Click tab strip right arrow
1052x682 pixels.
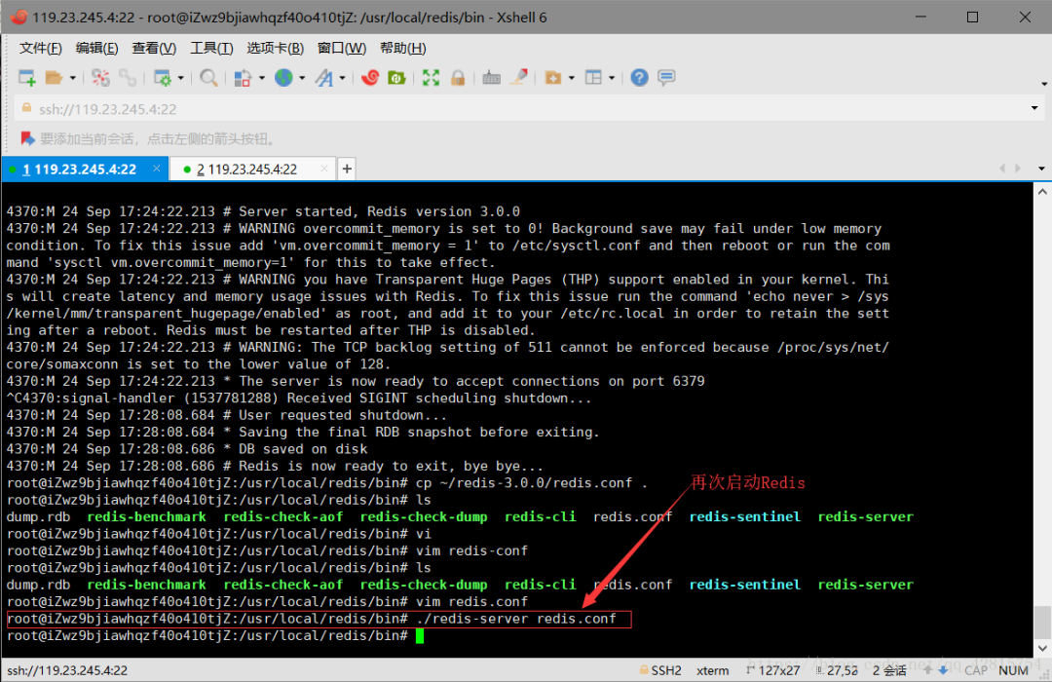point(1018,169)
